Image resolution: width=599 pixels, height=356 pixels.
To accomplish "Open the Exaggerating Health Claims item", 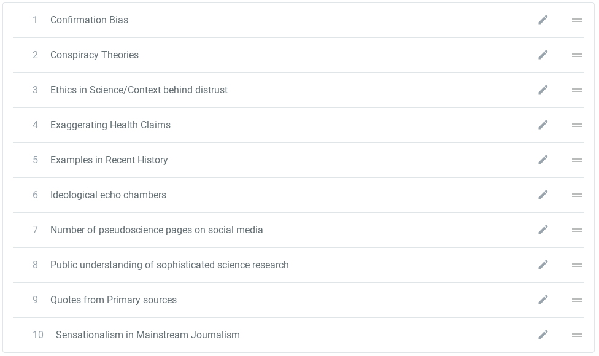I will tap(110, 125).
